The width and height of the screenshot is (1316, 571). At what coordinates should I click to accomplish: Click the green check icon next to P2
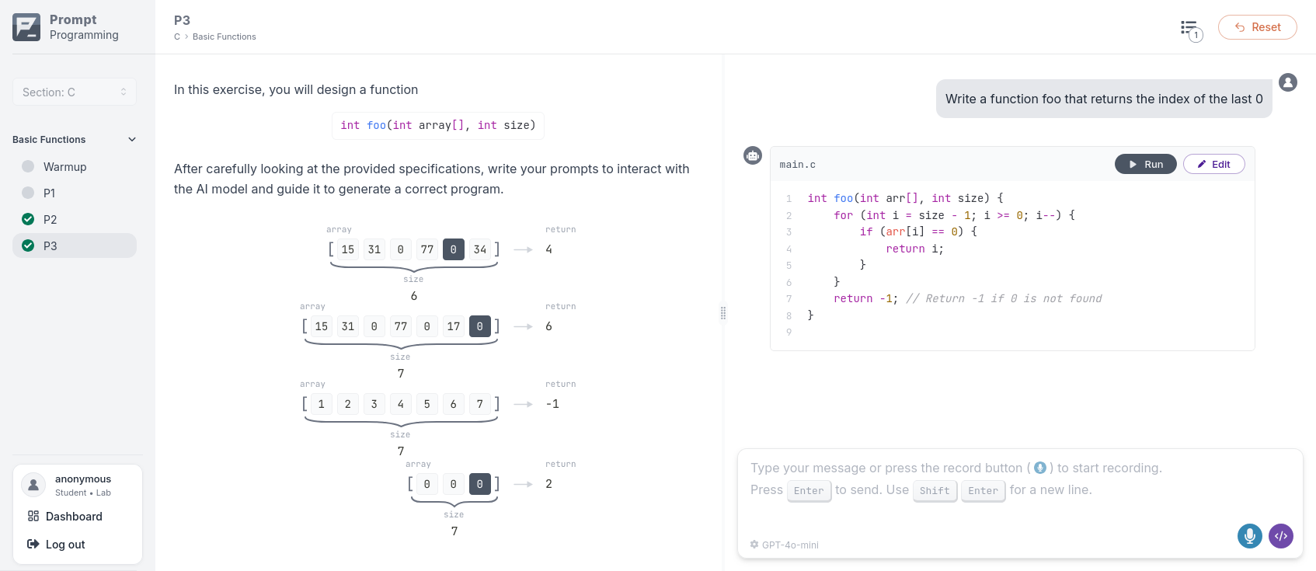(x=28, y=219)
